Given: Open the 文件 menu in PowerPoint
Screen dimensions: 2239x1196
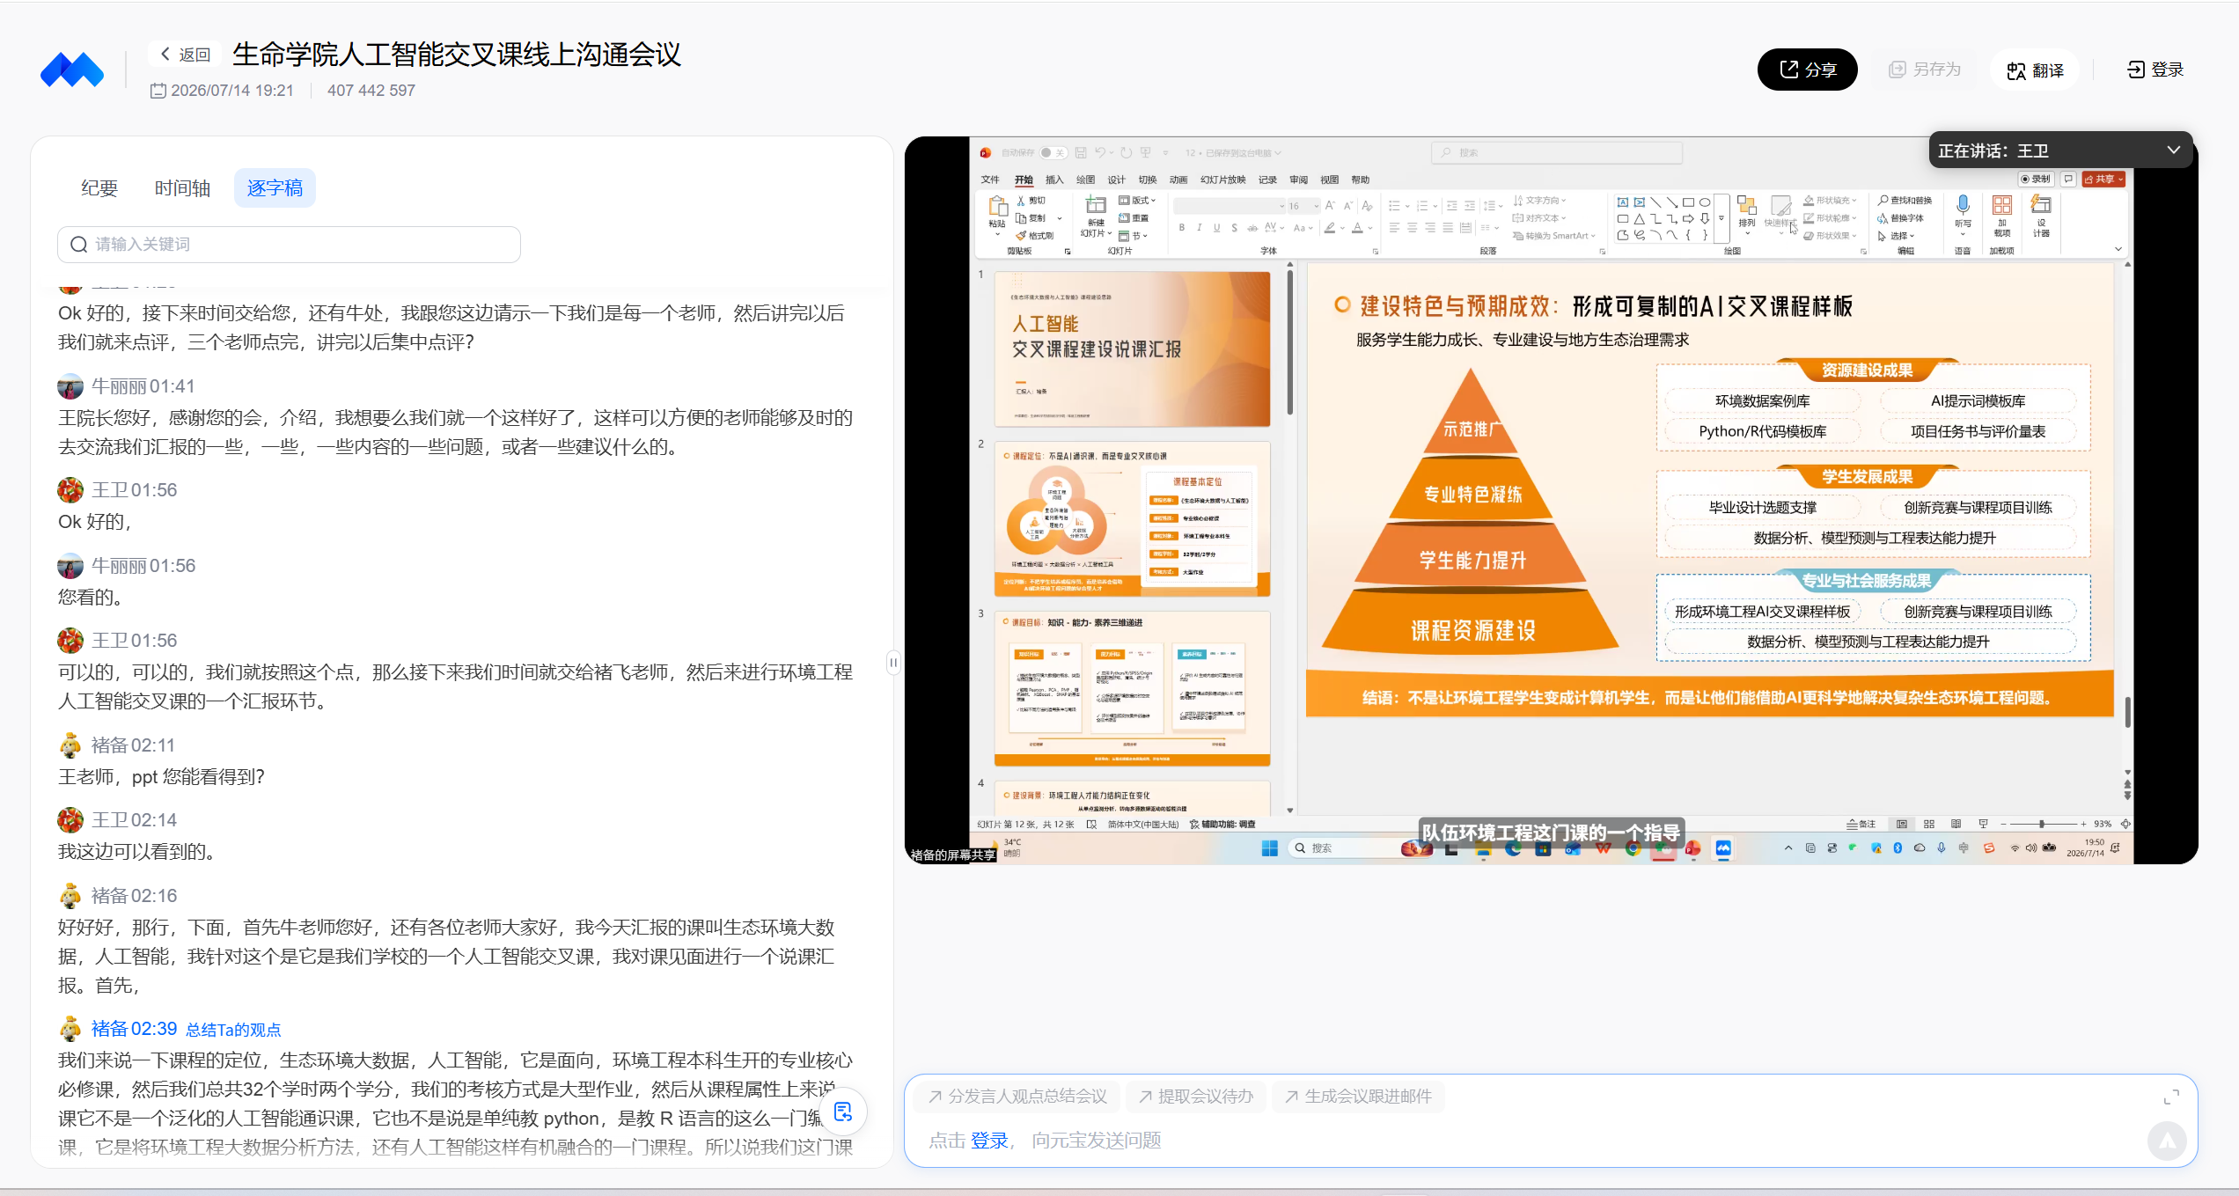Looking at the screenshot, I should click(990, 180).
